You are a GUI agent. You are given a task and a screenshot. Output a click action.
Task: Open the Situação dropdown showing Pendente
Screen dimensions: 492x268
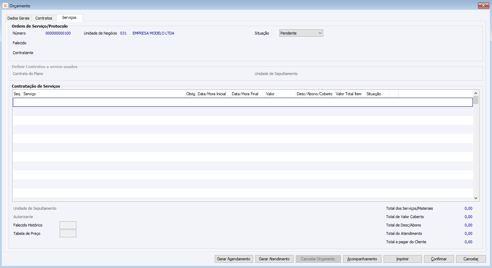[301, 33]
